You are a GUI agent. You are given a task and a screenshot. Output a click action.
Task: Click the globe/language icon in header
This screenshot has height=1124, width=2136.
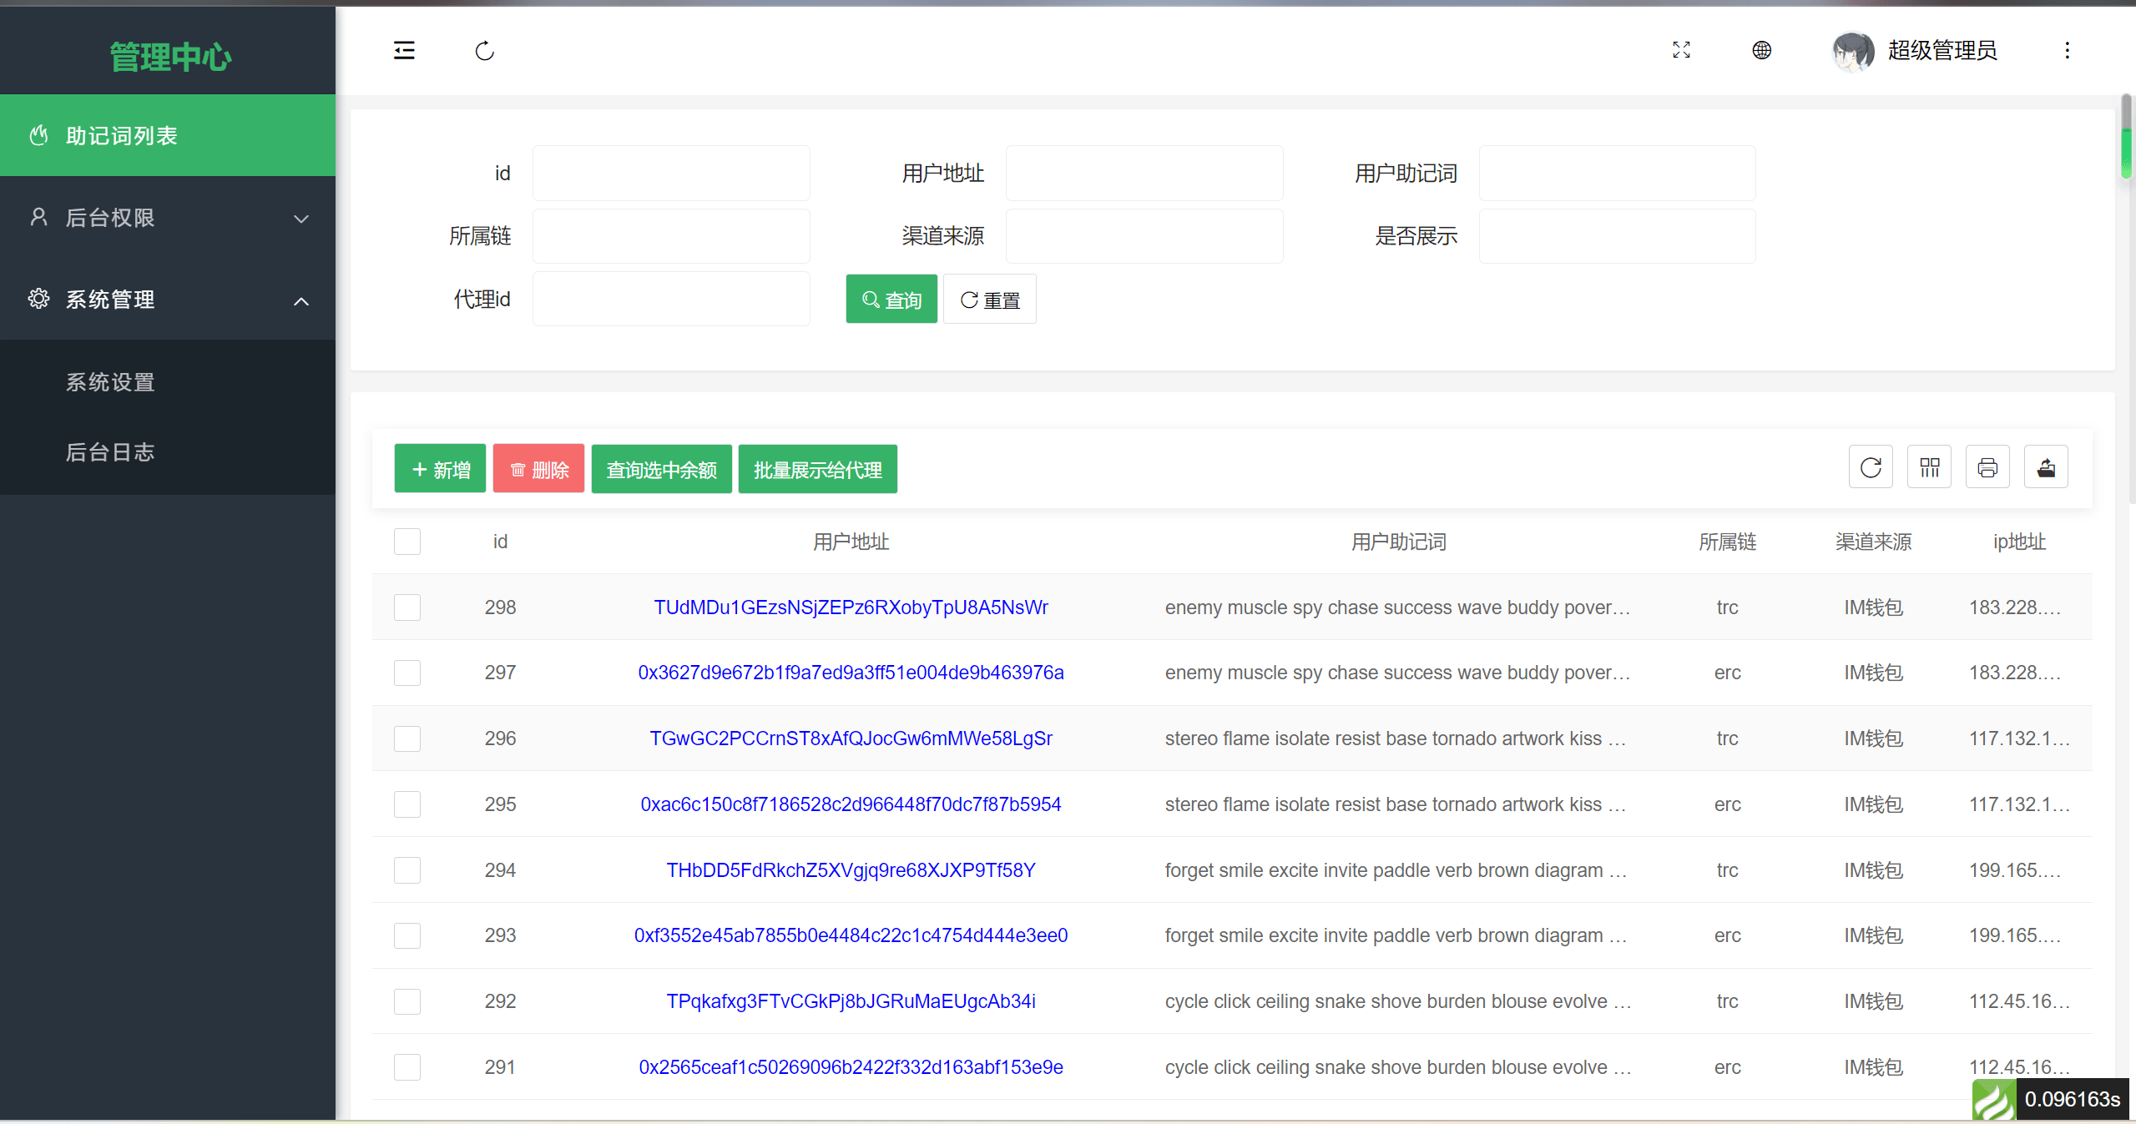click(1763, 51)
